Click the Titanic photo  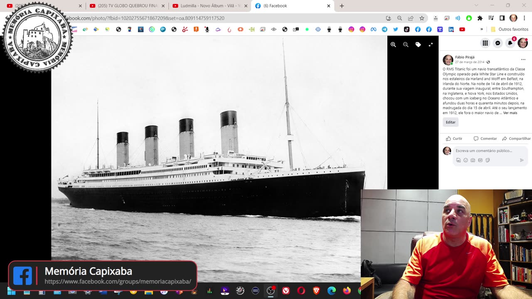point(219,159)
